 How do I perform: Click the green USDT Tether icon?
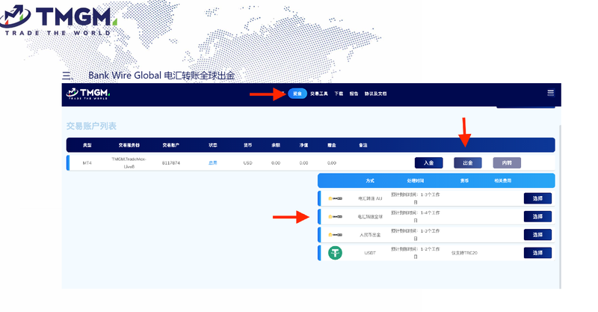[x=335, y=253]
